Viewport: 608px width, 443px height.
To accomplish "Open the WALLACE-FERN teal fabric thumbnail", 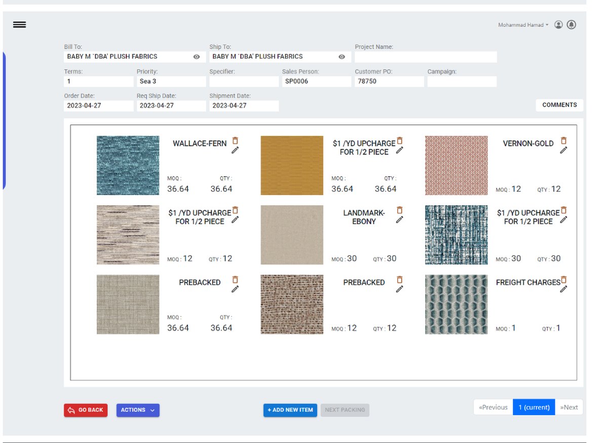I will (x=128, y=165).
